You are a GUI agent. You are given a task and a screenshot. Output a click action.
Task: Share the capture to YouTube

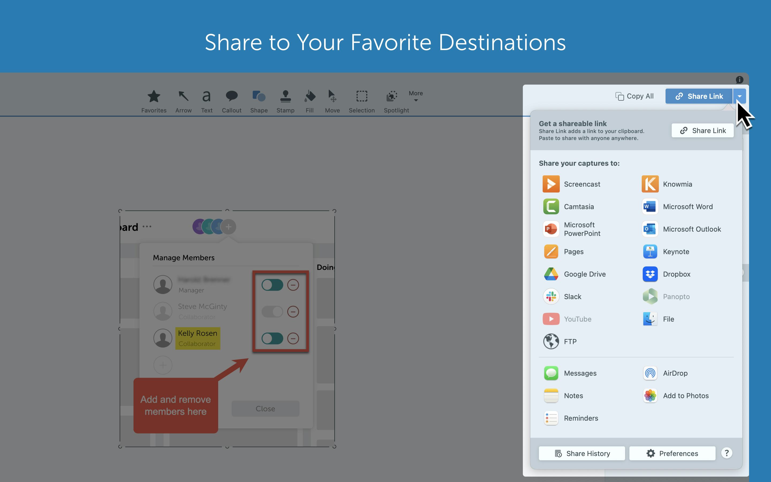pos(578,319)
